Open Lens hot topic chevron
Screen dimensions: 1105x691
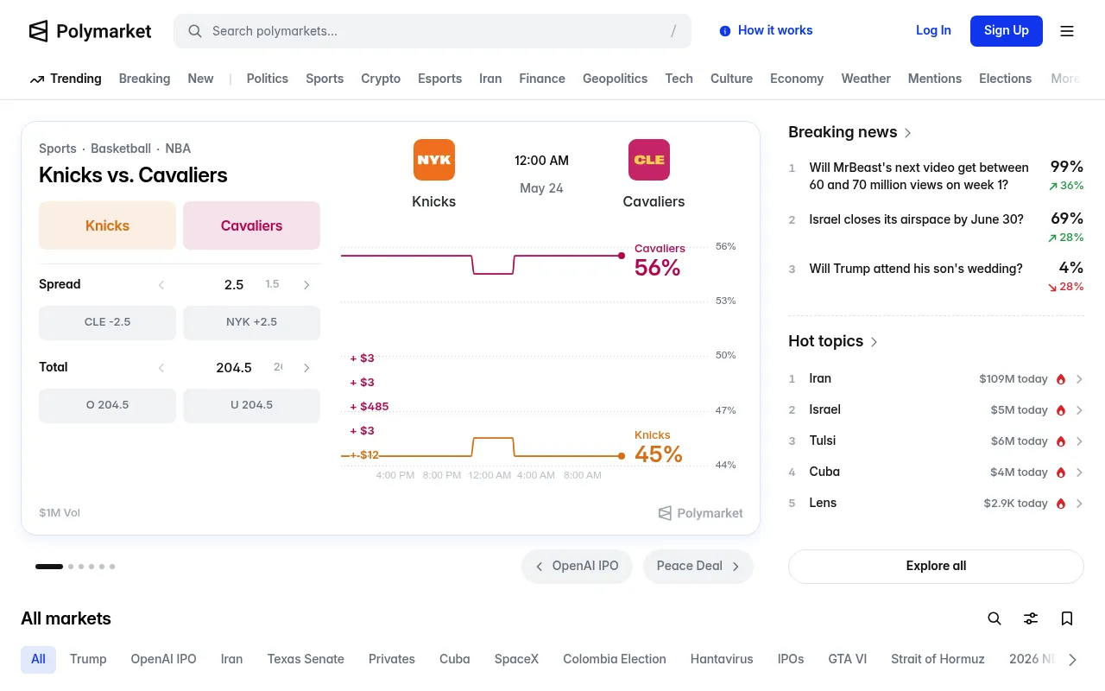tap(1079, 504)
